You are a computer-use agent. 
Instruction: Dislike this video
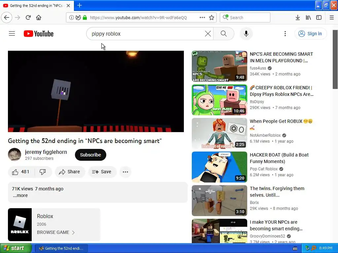43,172
